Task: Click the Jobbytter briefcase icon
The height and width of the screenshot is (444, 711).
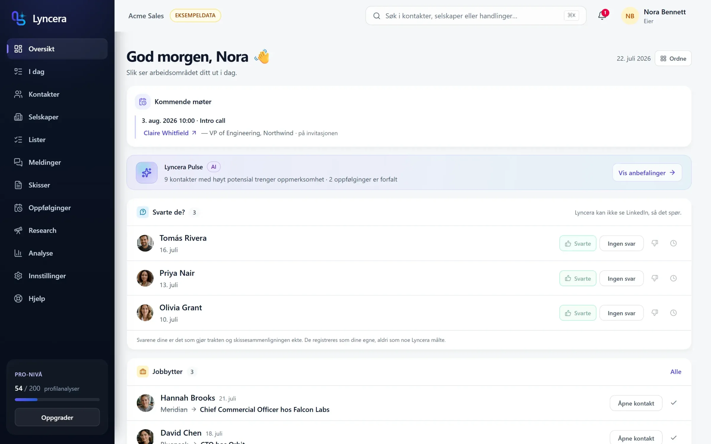Action: 143,371
